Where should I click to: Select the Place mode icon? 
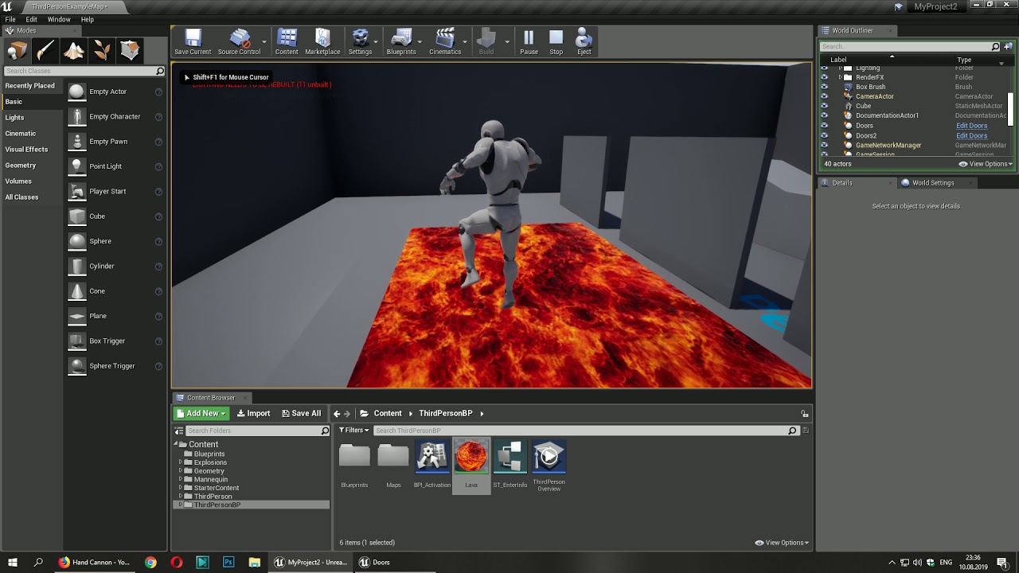(x=17, y=51)
